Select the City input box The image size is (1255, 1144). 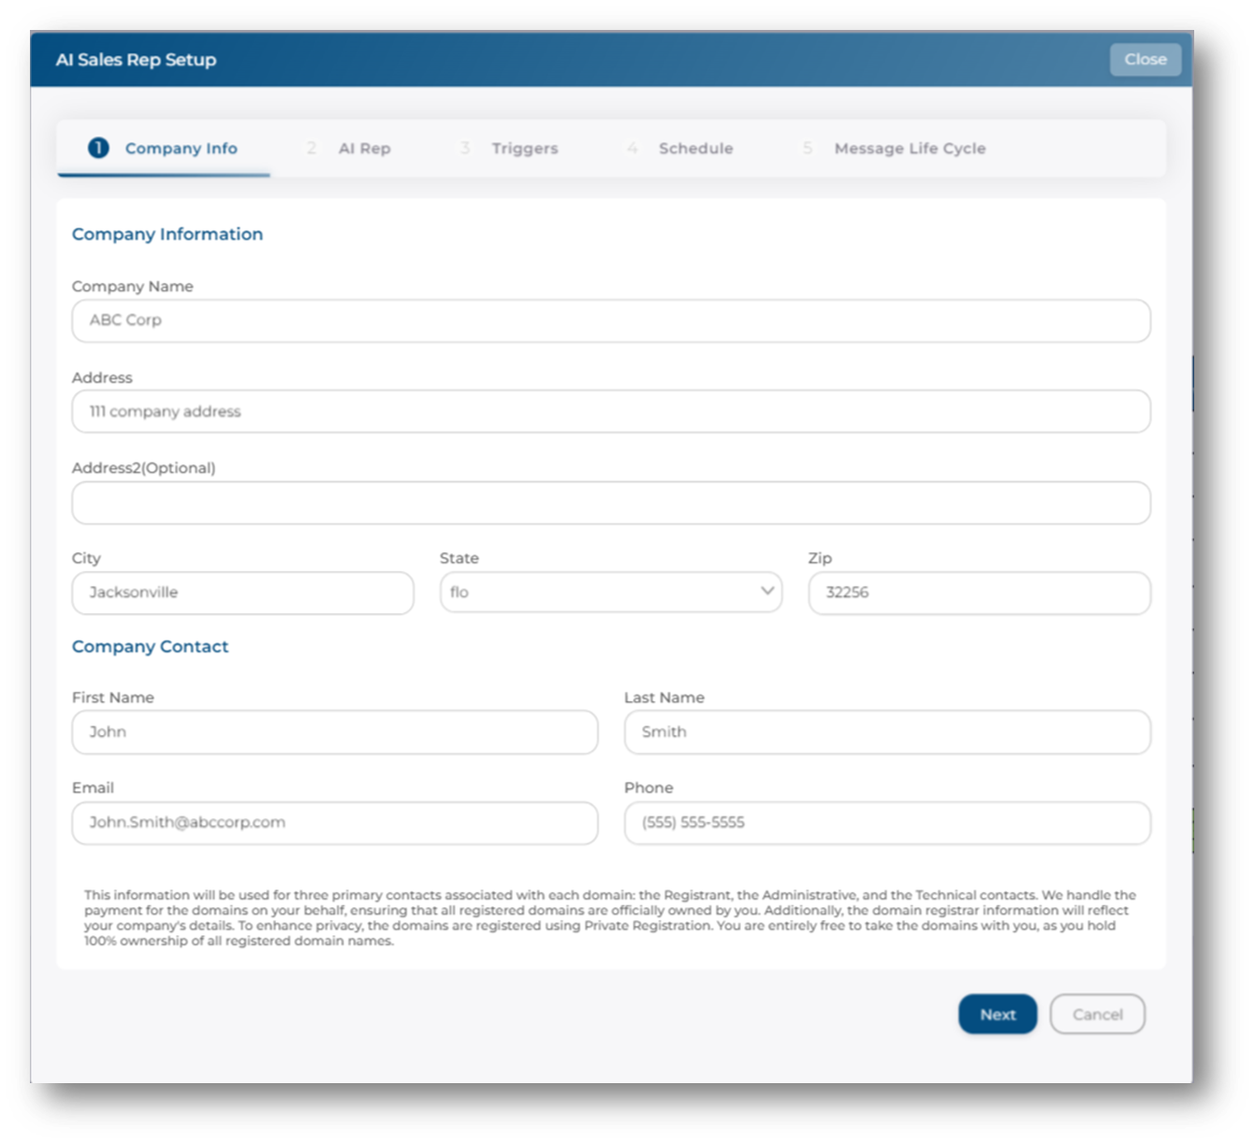tap(242, 593)
